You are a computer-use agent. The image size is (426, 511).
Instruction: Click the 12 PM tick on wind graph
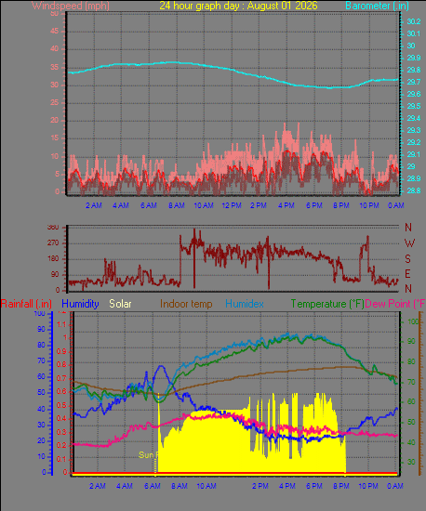(232, 205)
